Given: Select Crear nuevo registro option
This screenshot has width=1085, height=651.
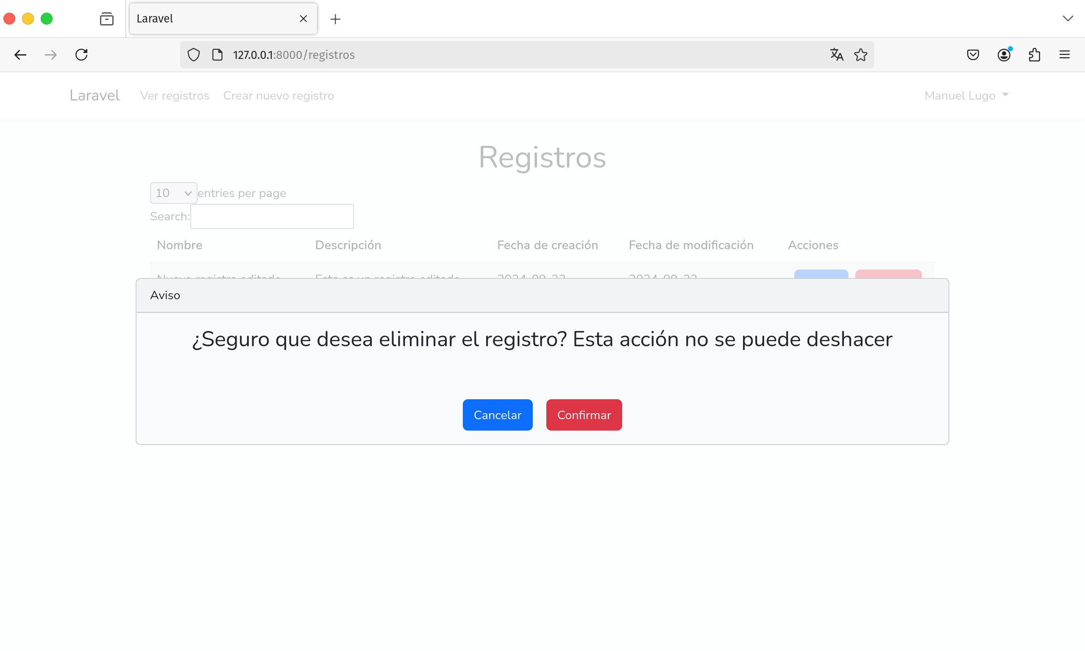Looking at the screenshot, I should [x=279, y=95].
